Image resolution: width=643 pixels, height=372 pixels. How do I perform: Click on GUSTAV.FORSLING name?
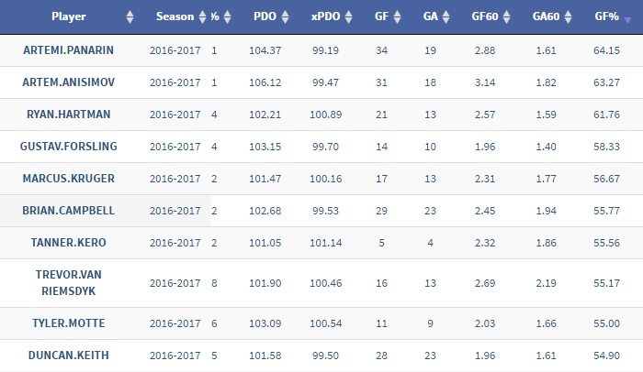[x=69, y=147]
